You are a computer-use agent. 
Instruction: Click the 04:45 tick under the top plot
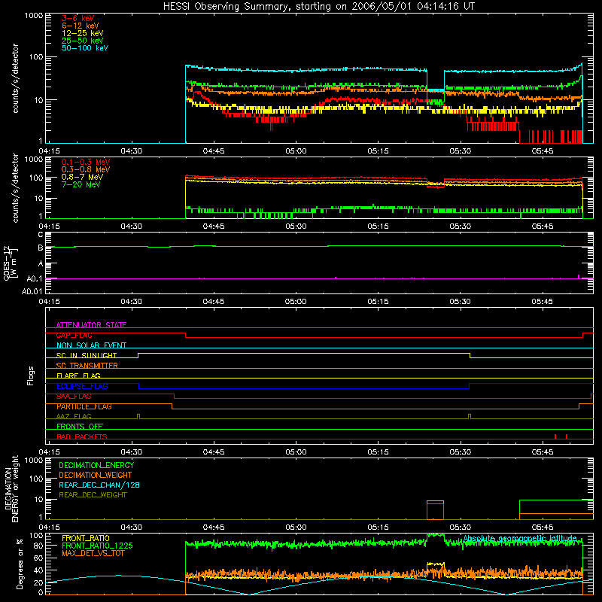(214, 151)
